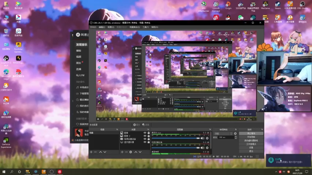Toggle lock on 图像 source
312x175 pixels.
[149, 133]
